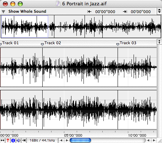
Task: Click the selection start arrow icon
Action: tap(90, 12)
